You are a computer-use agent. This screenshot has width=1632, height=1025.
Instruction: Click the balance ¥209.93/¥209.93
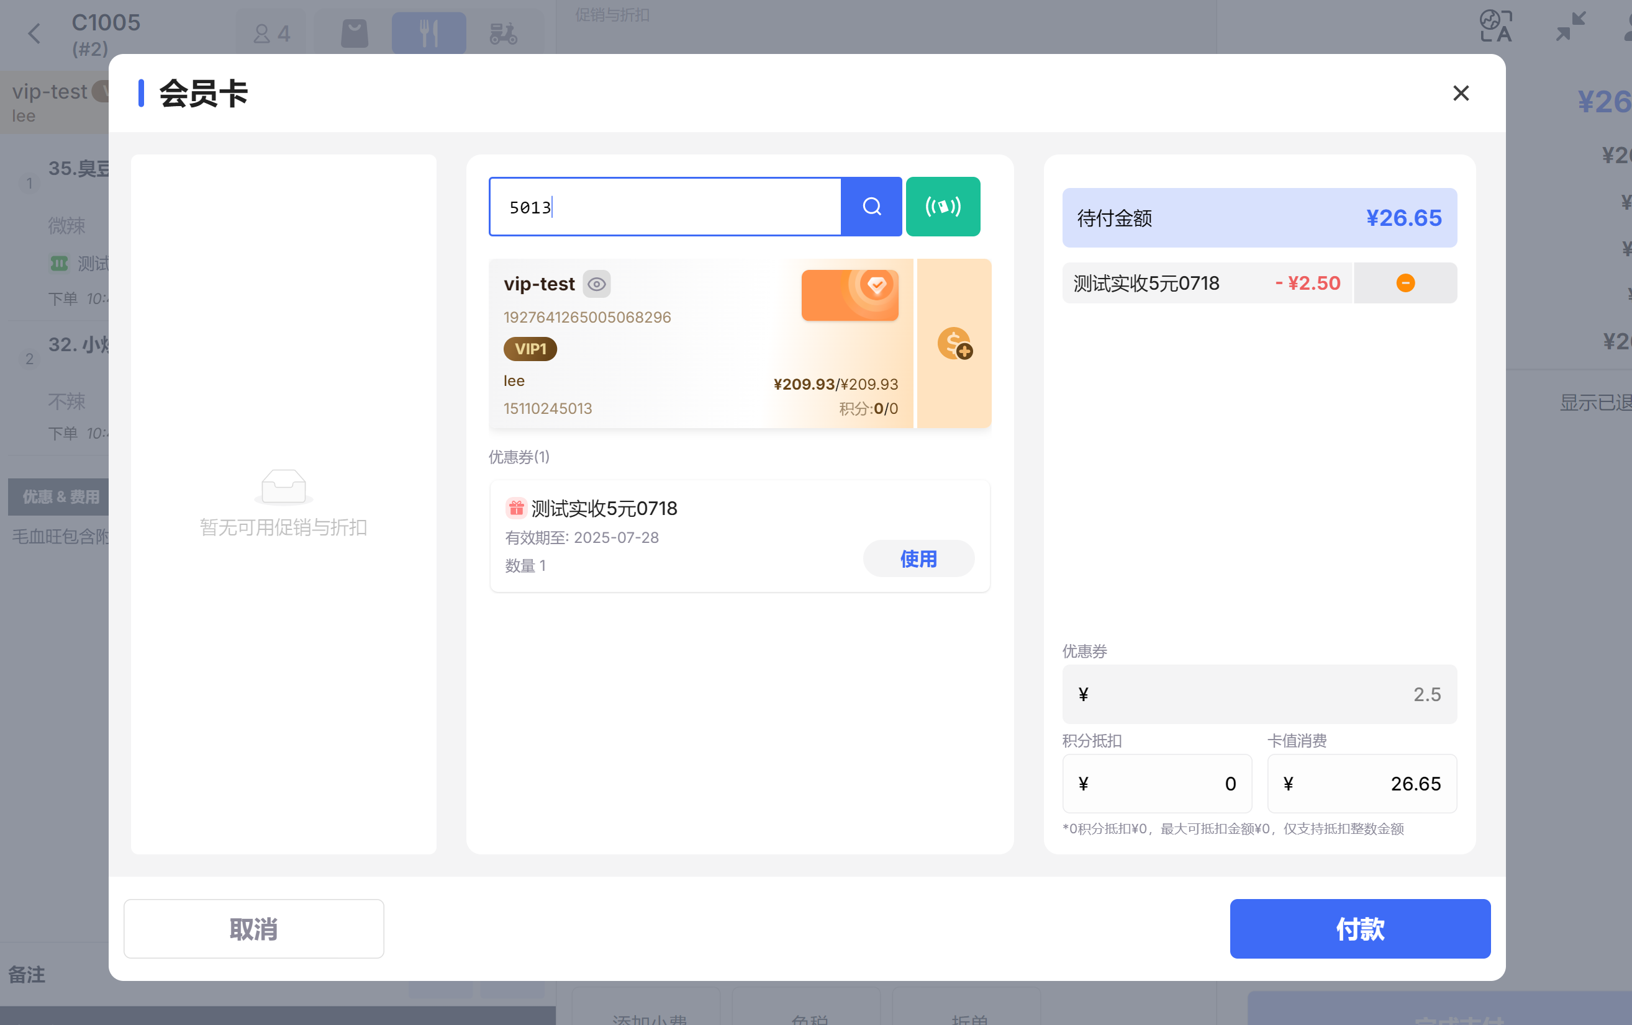[x=836, y=384]
